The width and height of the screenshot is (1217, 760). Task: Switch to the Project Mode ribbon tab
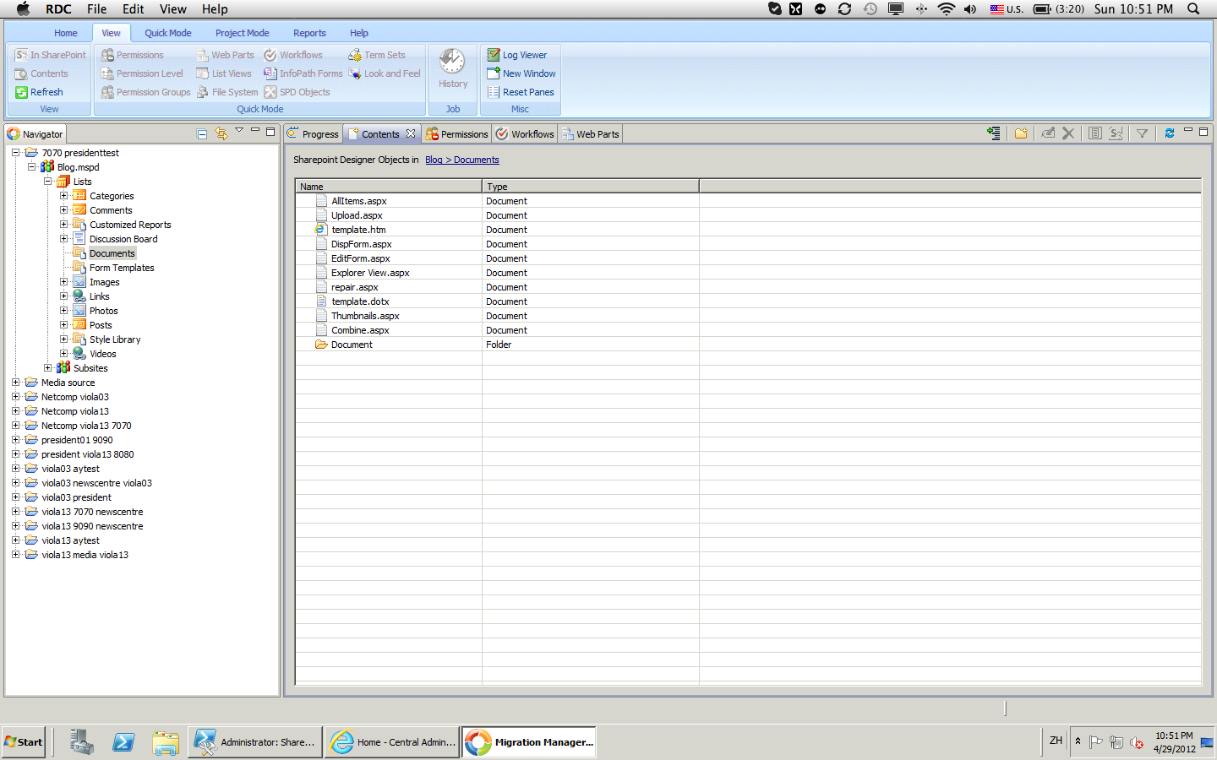[243, 33]
